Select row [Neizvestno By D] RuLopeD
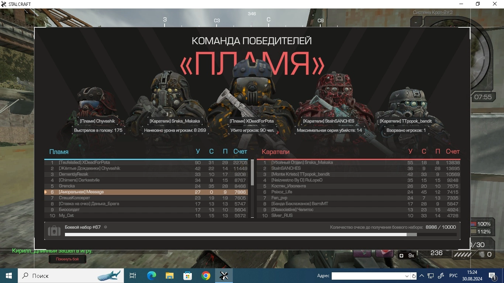The width and height of the screenshot is (504, 283). [x=359, y=180]
